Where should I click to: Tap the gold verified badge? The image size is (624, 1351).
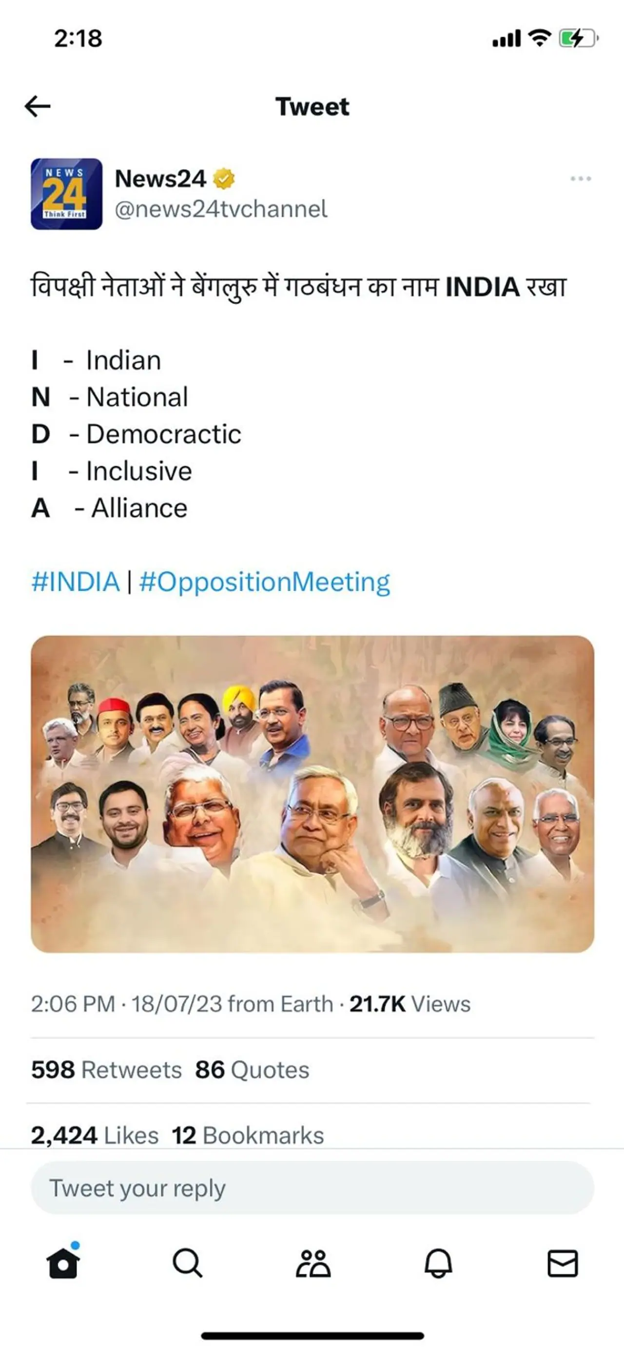click(224, 179)
